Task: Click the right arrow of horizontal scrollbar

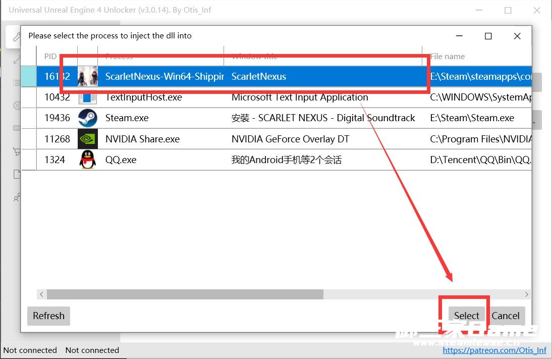Action: tap(526, 294)
